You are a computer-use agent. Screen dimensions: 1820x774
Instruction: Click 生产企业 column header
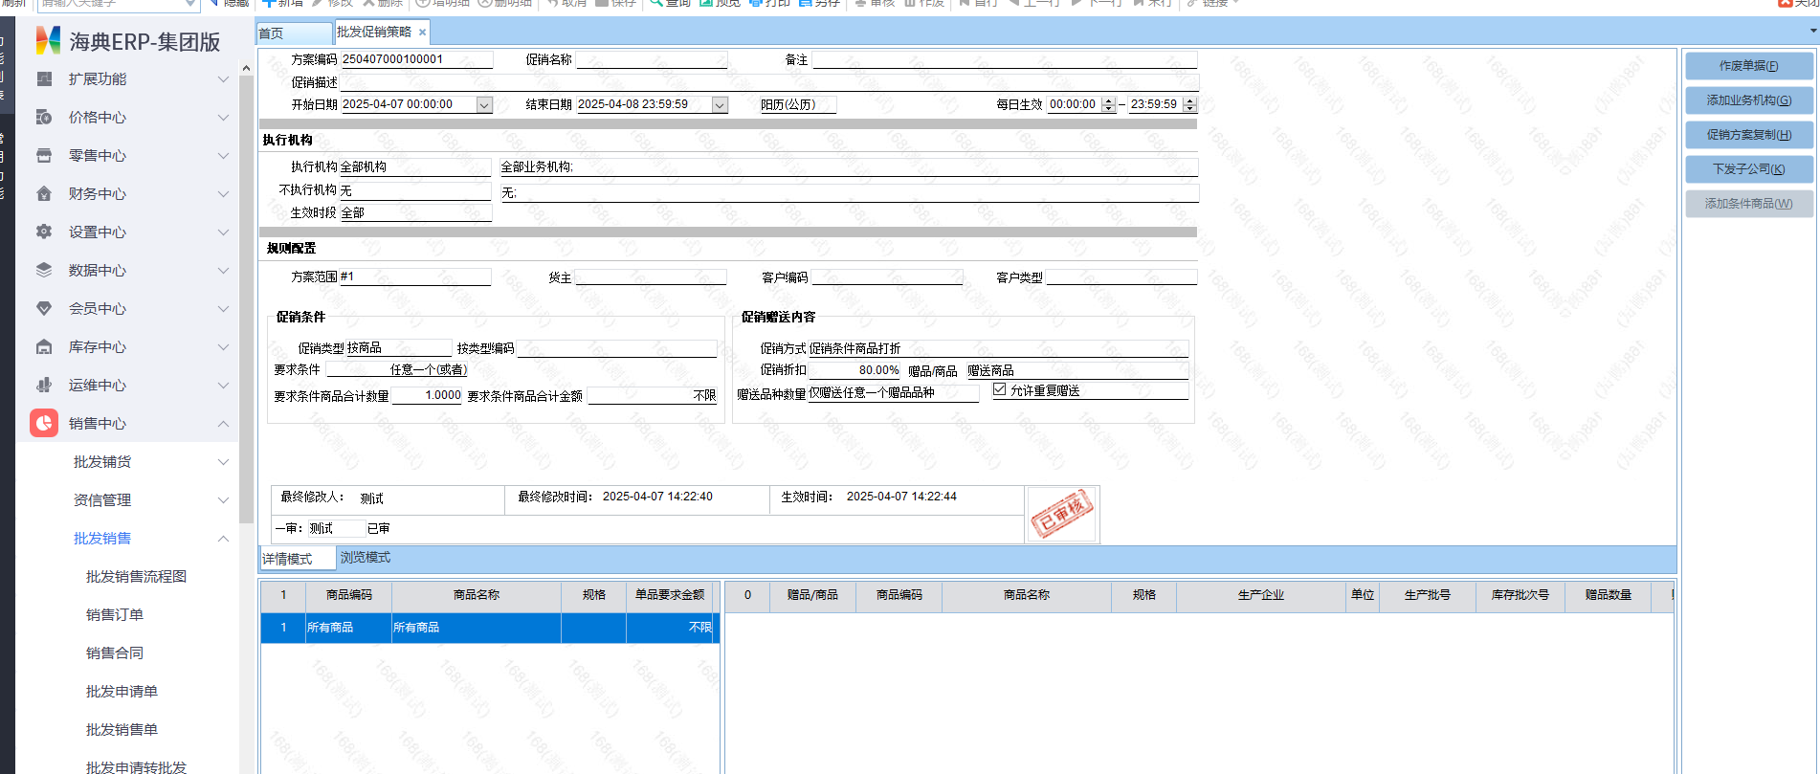1261,595
